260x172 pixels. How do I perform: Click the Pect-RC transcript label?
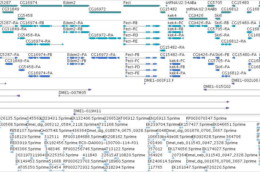(x=130, y=29)
